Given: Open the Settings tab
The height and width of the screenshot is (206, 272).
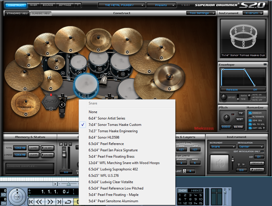Looking at the screenshot, I should point(65,5).
